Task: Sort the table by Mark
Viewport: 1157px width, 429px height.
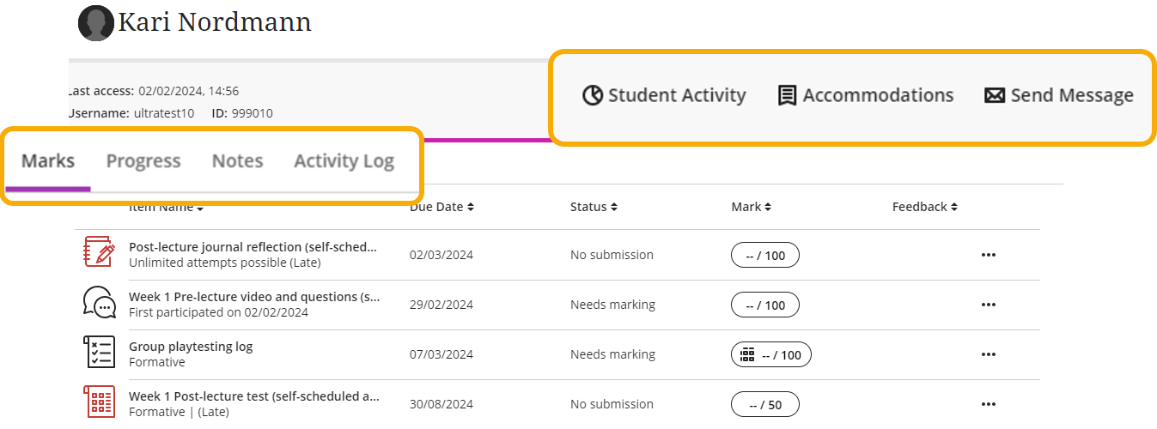Action: click(751, 207)
